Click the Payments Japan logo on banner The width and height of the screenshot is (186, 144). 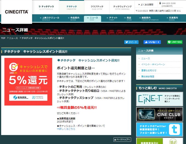[x=38, y=98]
